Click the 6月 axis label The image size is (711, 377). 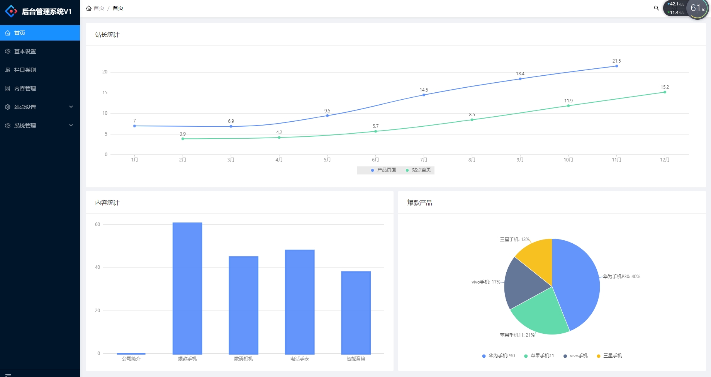tap(375, 160)
